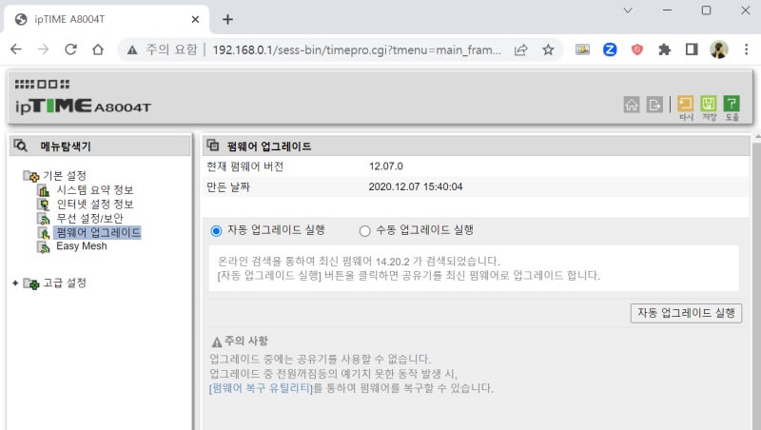The image size is (761, 430).
Task: Click firmware version value 12.07.0
Action: click(386, 166)
